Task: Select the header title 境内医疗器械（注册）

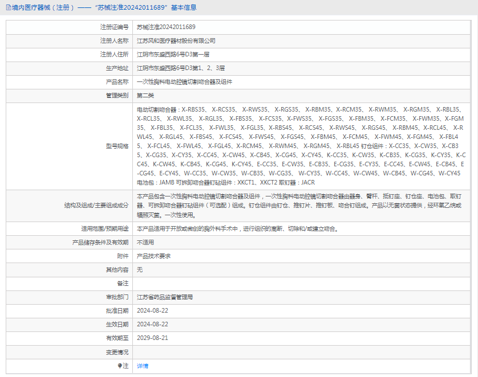Action: (43, 7)
